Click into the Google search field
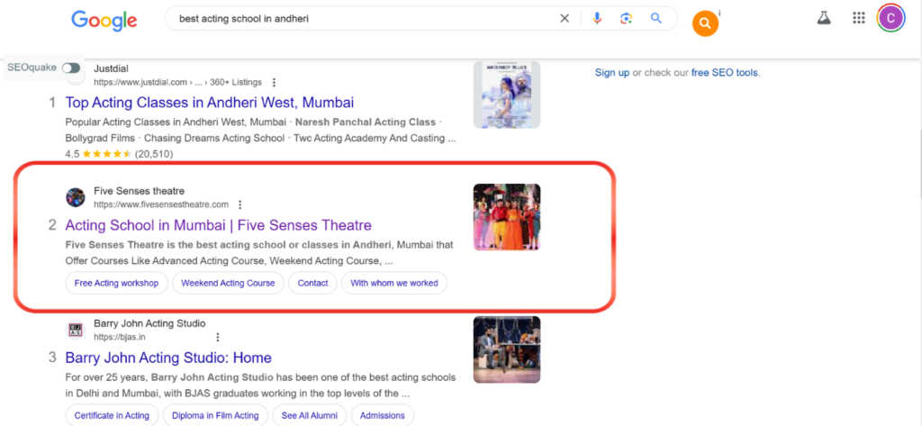Viewport: 922px width, 426px height. [x=365, y=19]
